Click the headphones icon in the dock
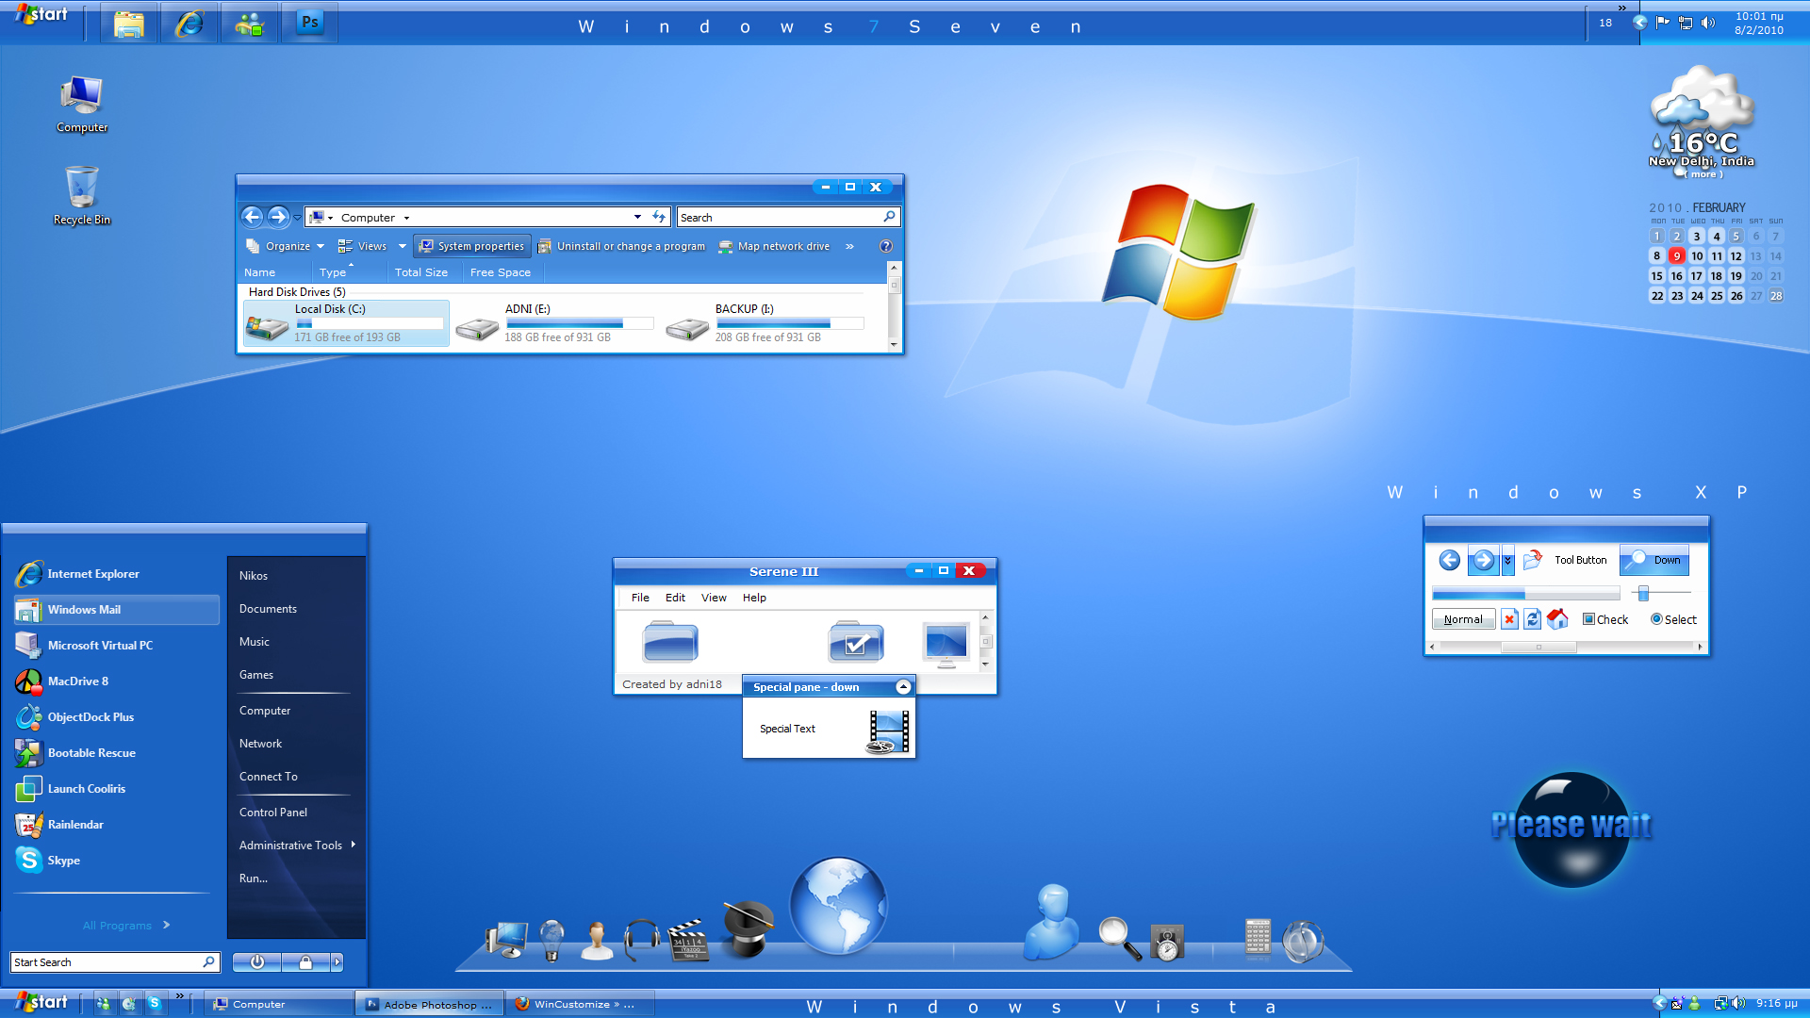Screen dimensions: 1810x1018 (x=642, y=939)
